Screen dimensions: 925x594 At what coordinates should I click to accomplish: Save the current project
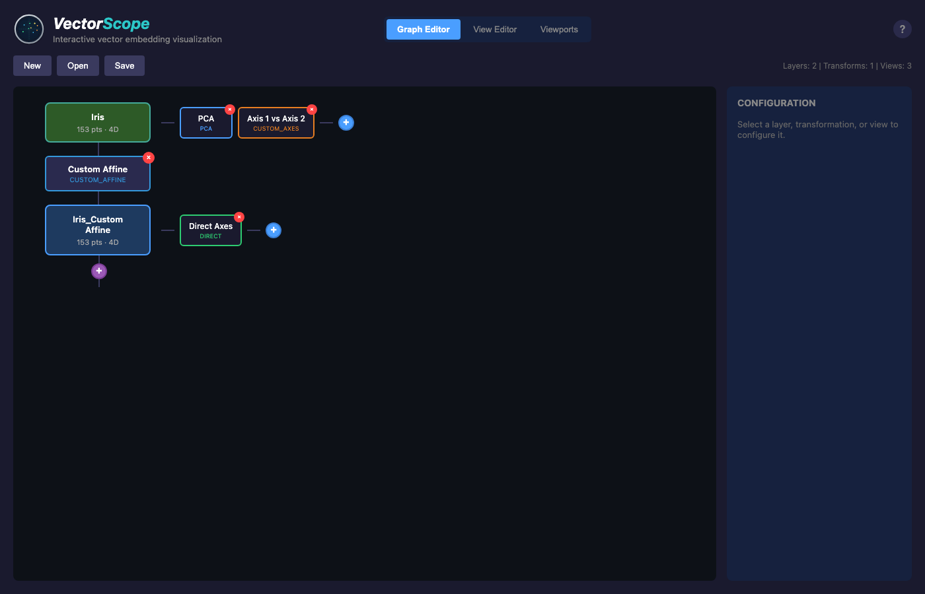[x=124, y=66]
